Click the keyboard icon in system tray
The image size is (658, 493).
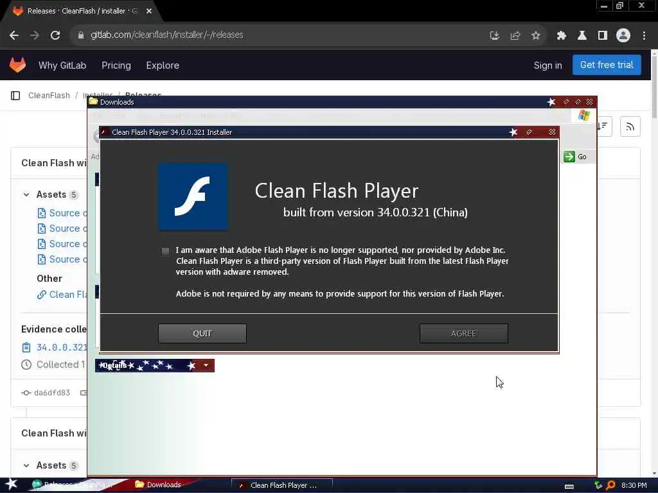pyautogui.click(x=569, y=486)
